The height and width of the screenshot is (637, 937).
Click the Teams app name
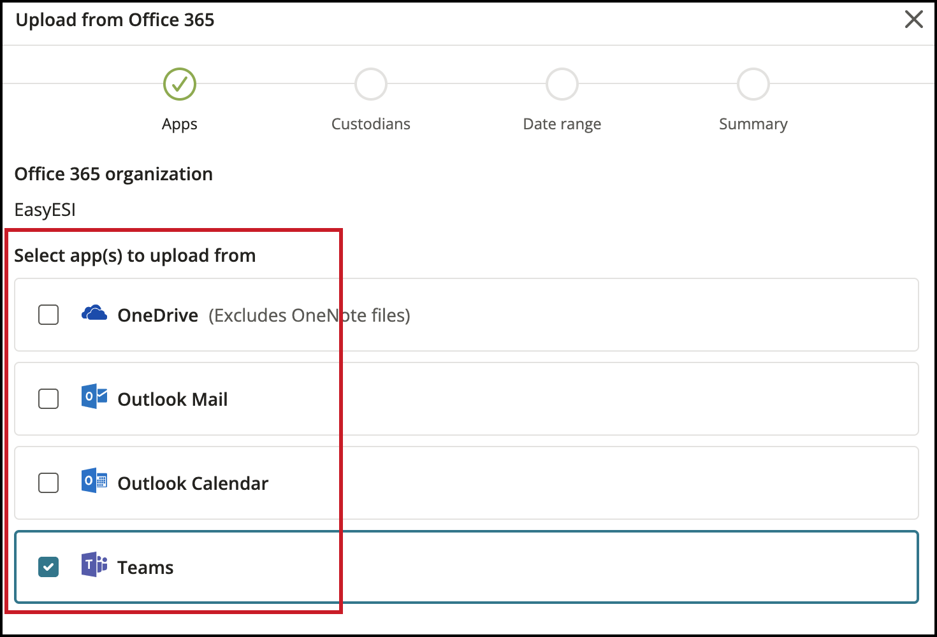coord(145,568)
